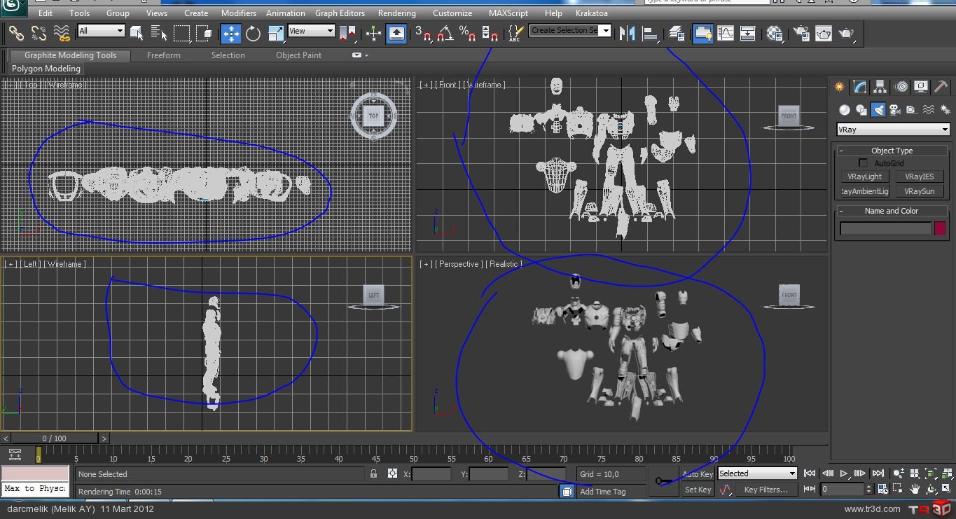
Task: Open the reference coordinate View dropdown
Action: click(311, 31)
